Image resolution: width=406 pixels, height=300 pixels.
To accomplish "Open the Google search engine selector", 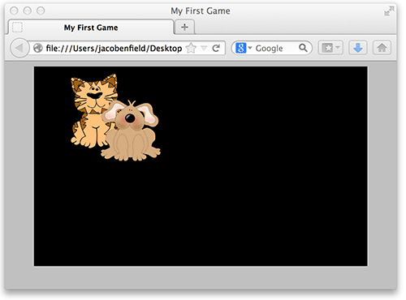I will [244, 48].
